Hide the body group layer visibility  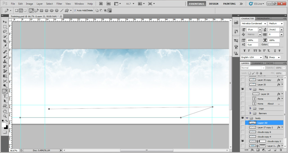(243, 118)
